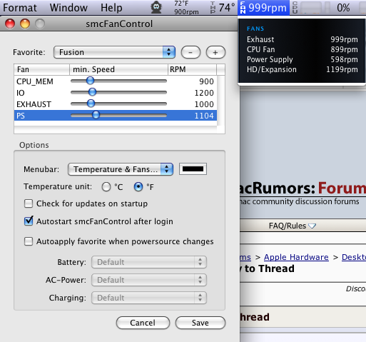Open the Apple Hardware breadcrumb link
This screenshot has height=342, width=366.
(x=296, y=257)
